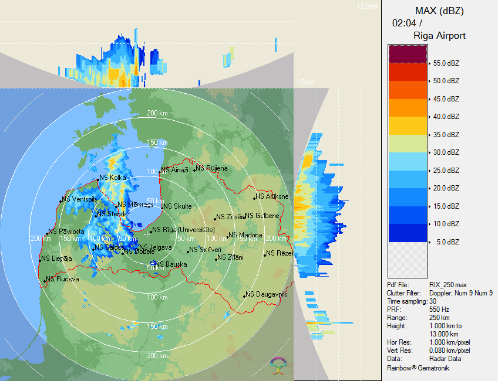Pick the dark maroon 55 dBZ swatch
The width and height of the screenshot is (498, 381).
[x=407, y=54]
